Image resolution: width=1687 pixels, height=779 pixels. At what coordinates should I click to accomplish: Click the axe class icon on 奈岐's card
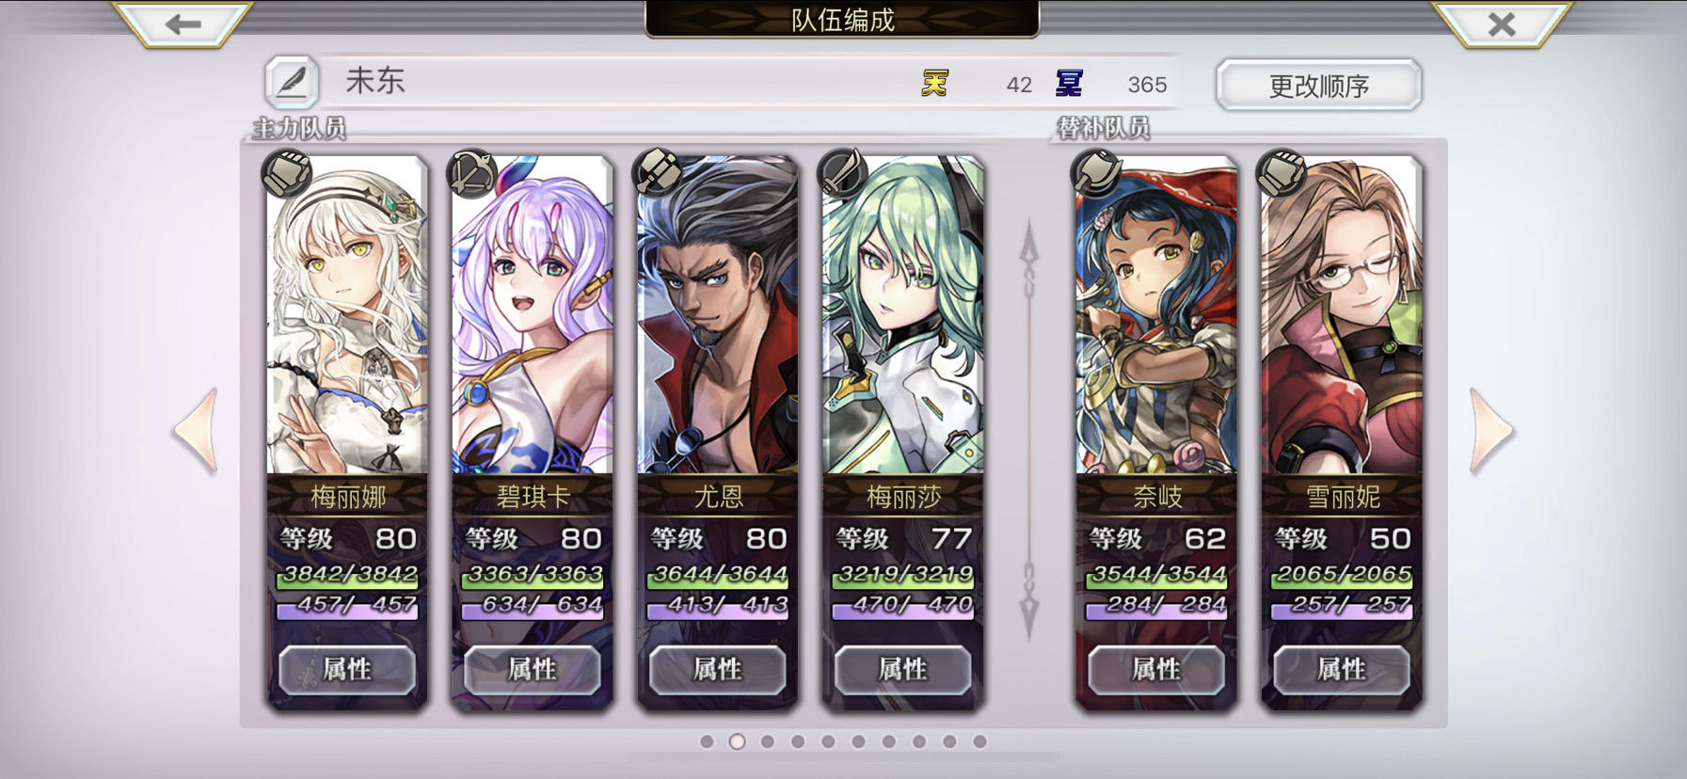point(1096,173)
